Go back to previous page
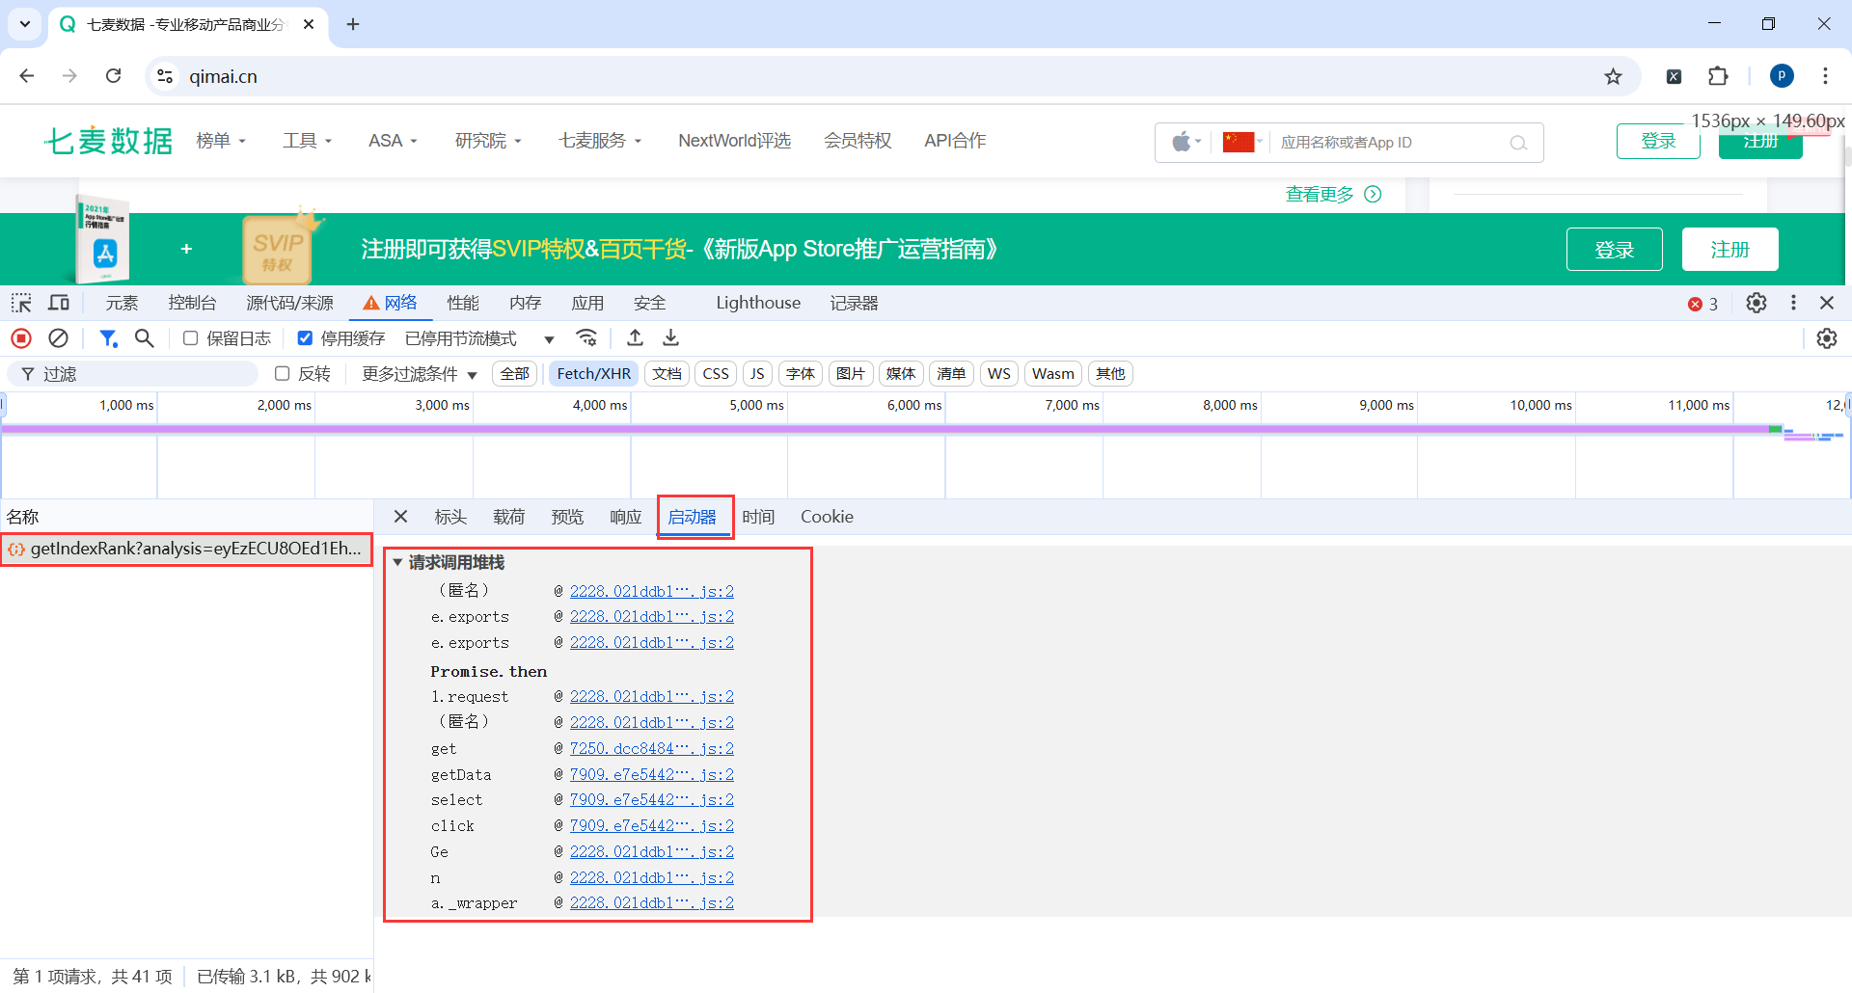 [x=27, y=76]
